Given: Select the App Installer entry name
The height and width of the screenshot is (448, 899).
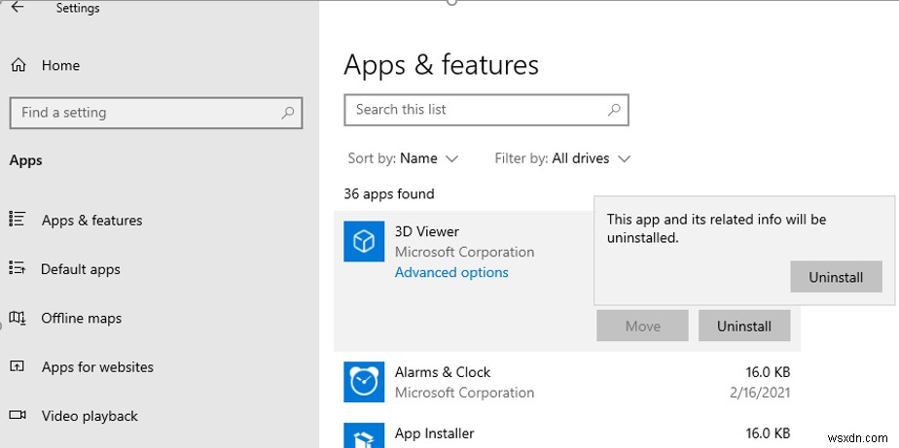Looking at the screenshot, I should (435, 432).
